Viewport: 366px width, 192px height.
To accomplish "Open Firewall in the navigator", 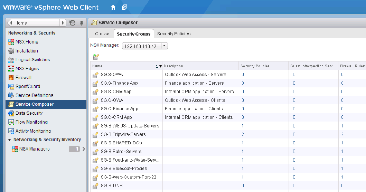I will point(24,77).
